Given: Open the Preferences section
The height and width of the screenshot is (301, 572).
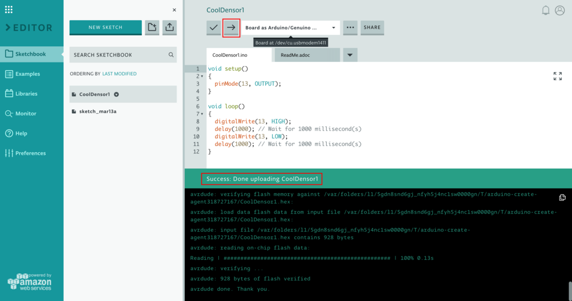Looking at the screenshot, I should point(32,153).
